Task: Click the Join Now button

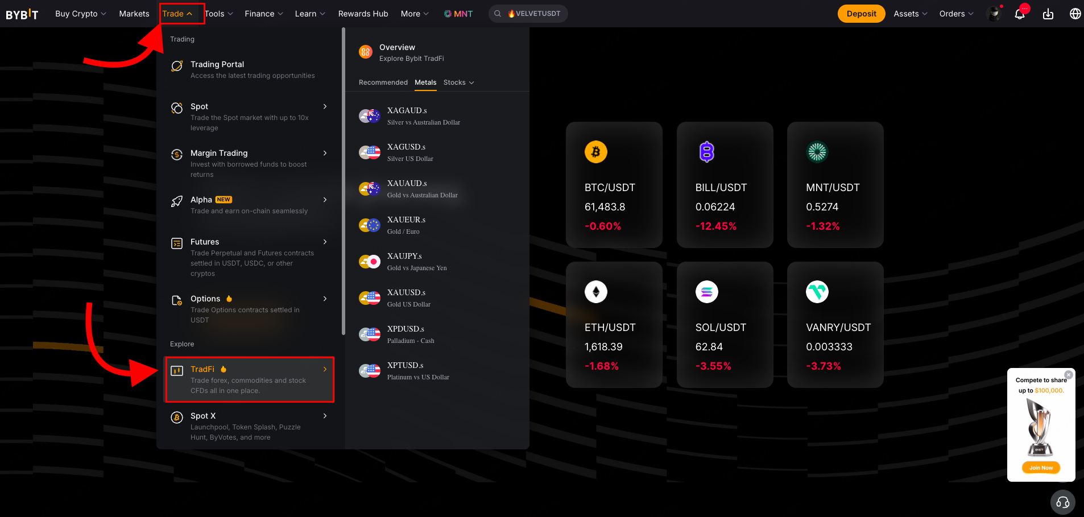Action: pos(1041,468)
